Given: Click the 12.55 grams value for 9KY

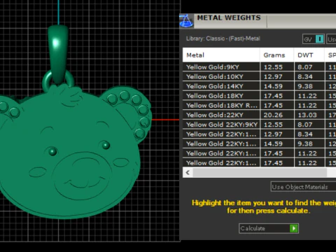Looking at the screenshot, I should click(277, 67).
